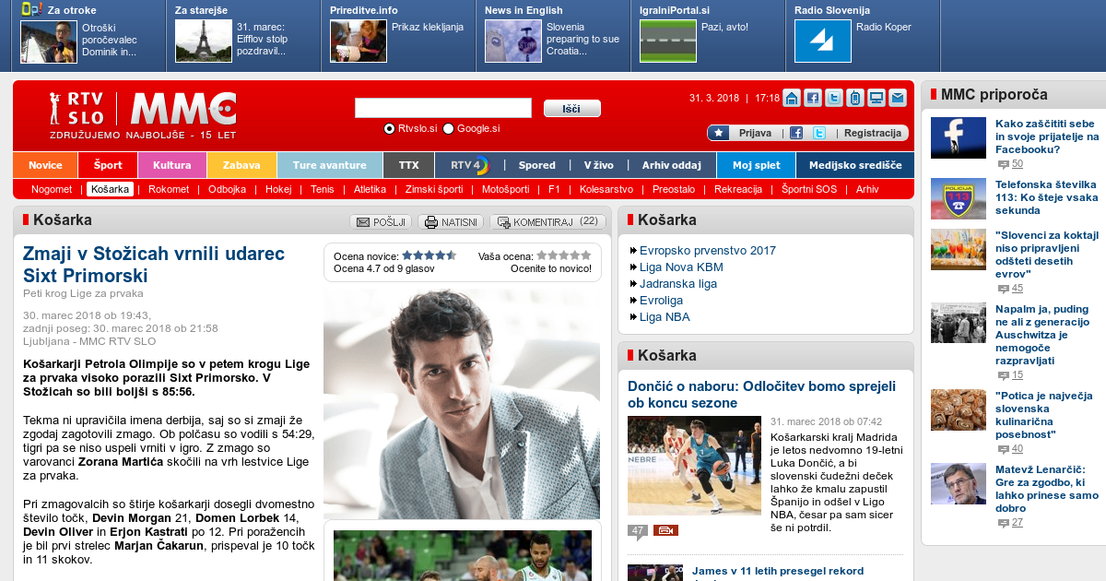This screenshot has height=581, width=1106.
Task: Select the Rtvslo.si search radio option
Action: [390, 129]
